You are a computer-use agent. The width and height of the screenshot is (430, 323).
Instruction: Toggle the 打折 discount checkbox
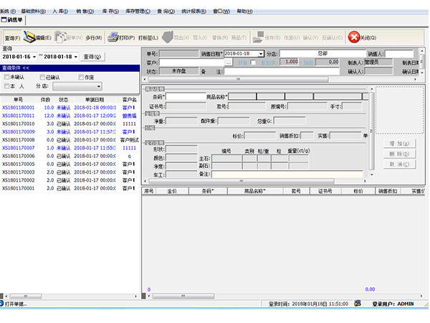point(253,62)
